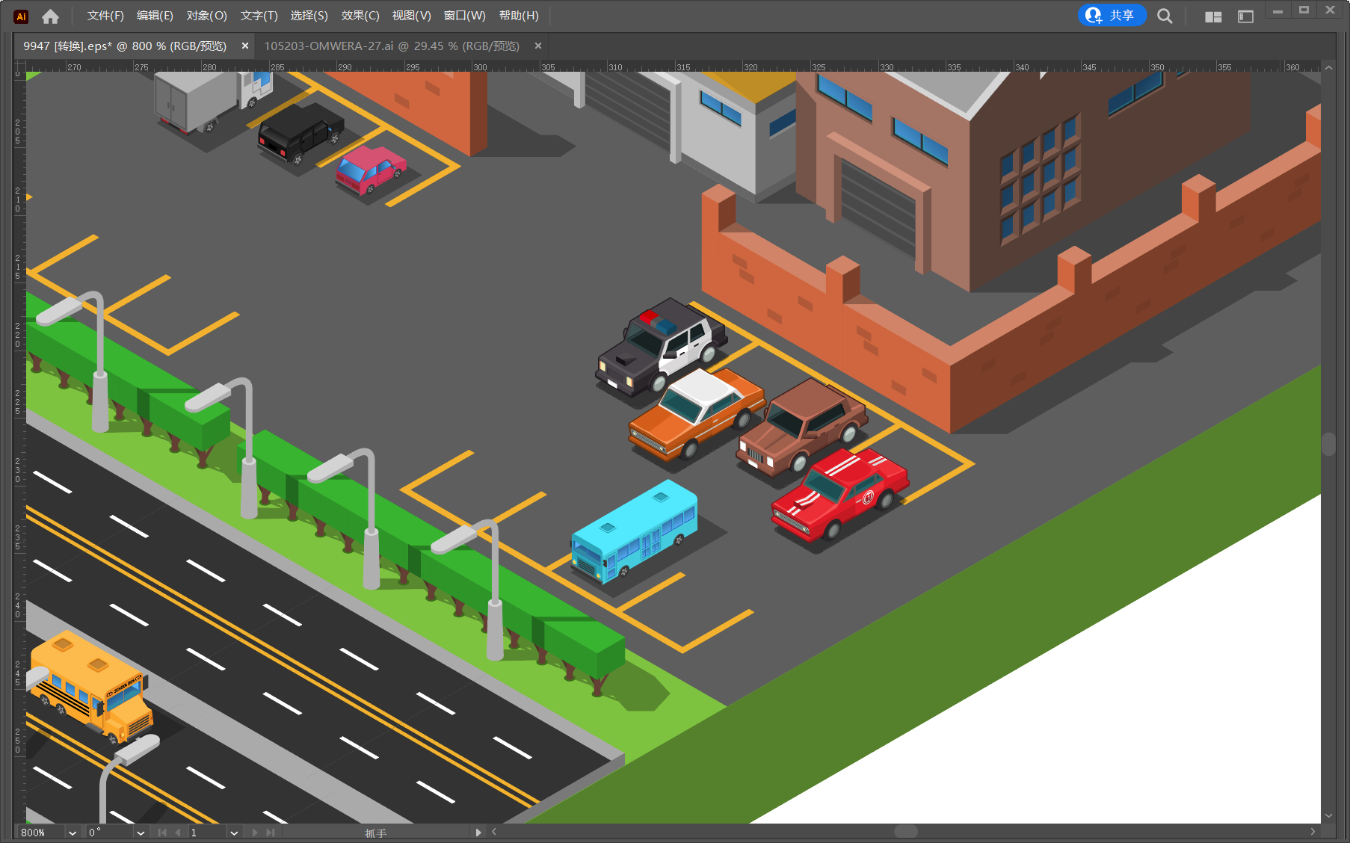Maximize the Illustrator window
The width and height of the screenshot is (1350, 843).
point(1304,10)
